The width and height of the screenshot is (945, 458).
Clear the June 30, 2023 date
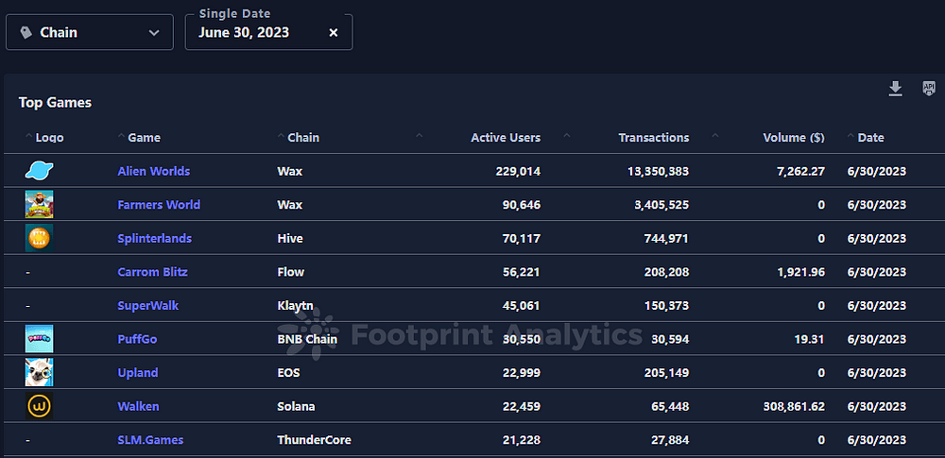point(334,32)
